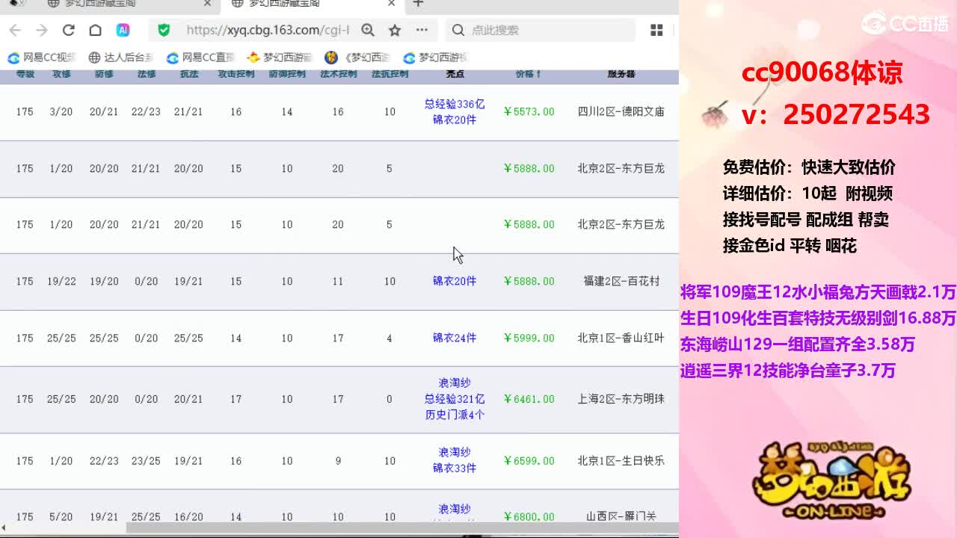The image size is (957, 538).
Task: Sort the list by 价格 column header
Action: click(x=529, y=75)
